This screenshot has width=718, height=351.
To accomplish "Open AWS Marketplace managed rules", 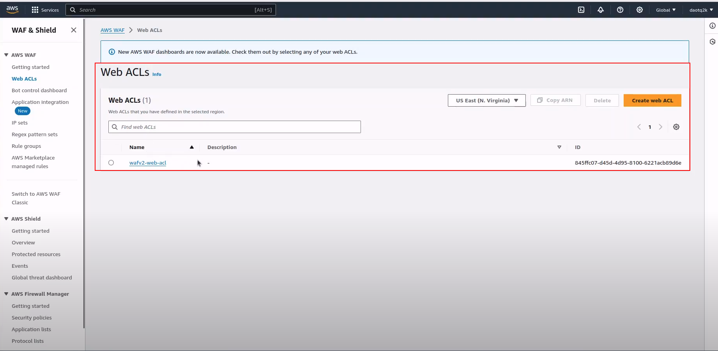I will 33,162.
